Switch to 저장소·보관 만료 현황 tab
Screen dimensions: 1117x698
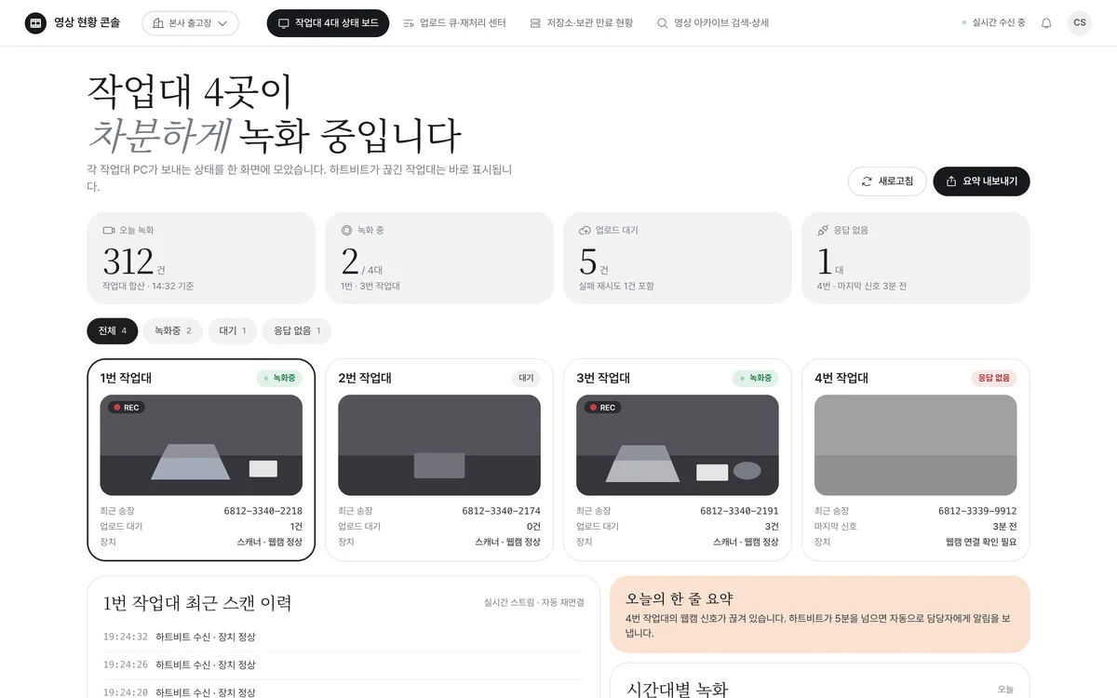(581, 23)
